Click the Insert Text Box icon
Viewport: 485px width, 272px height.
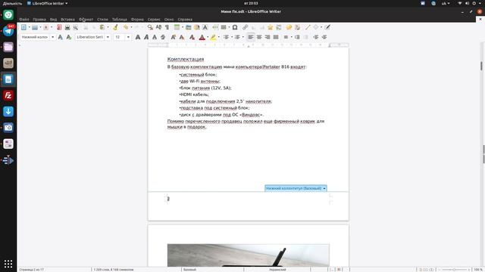[x=205, y=27]
